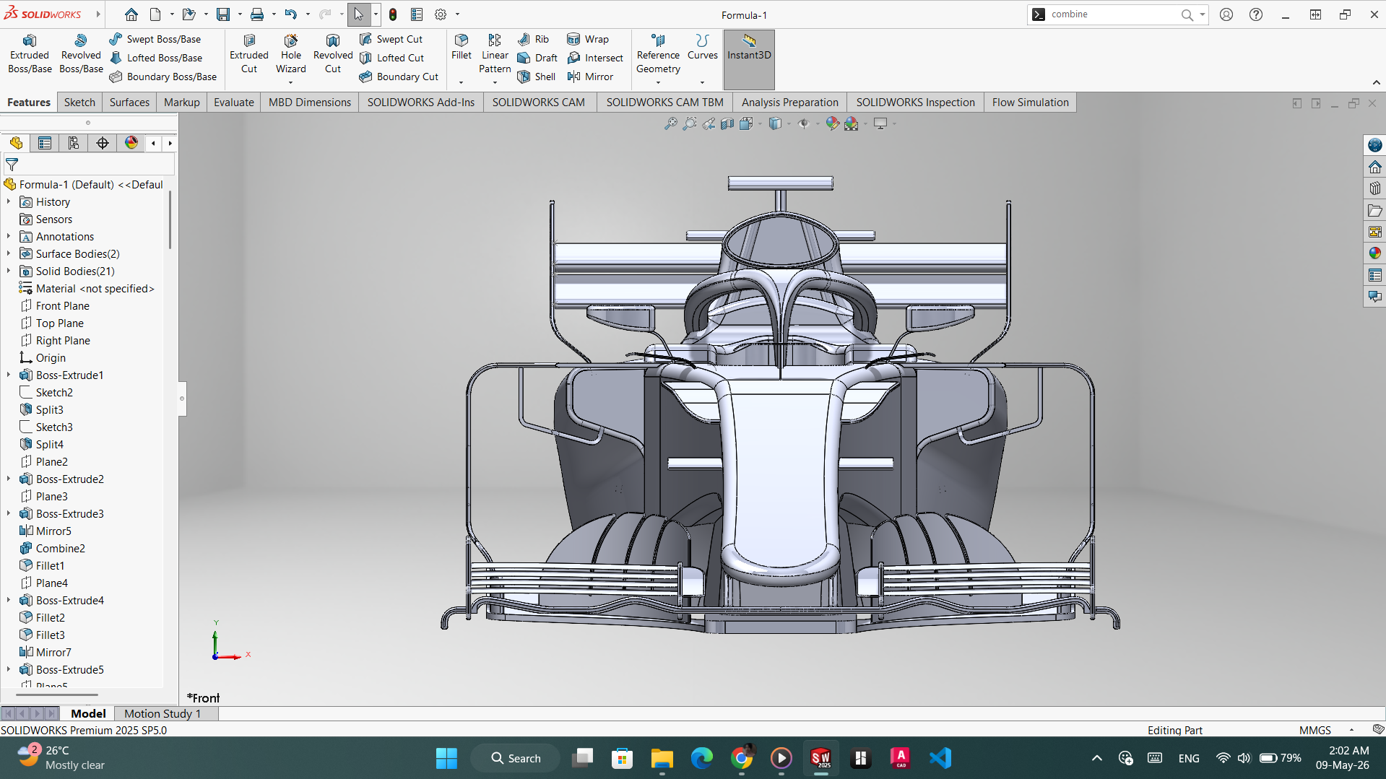Open the ConfigurationManager tab icon
Image resolution: width=1386 pixels, height=779 pixels.
point(74,143)
